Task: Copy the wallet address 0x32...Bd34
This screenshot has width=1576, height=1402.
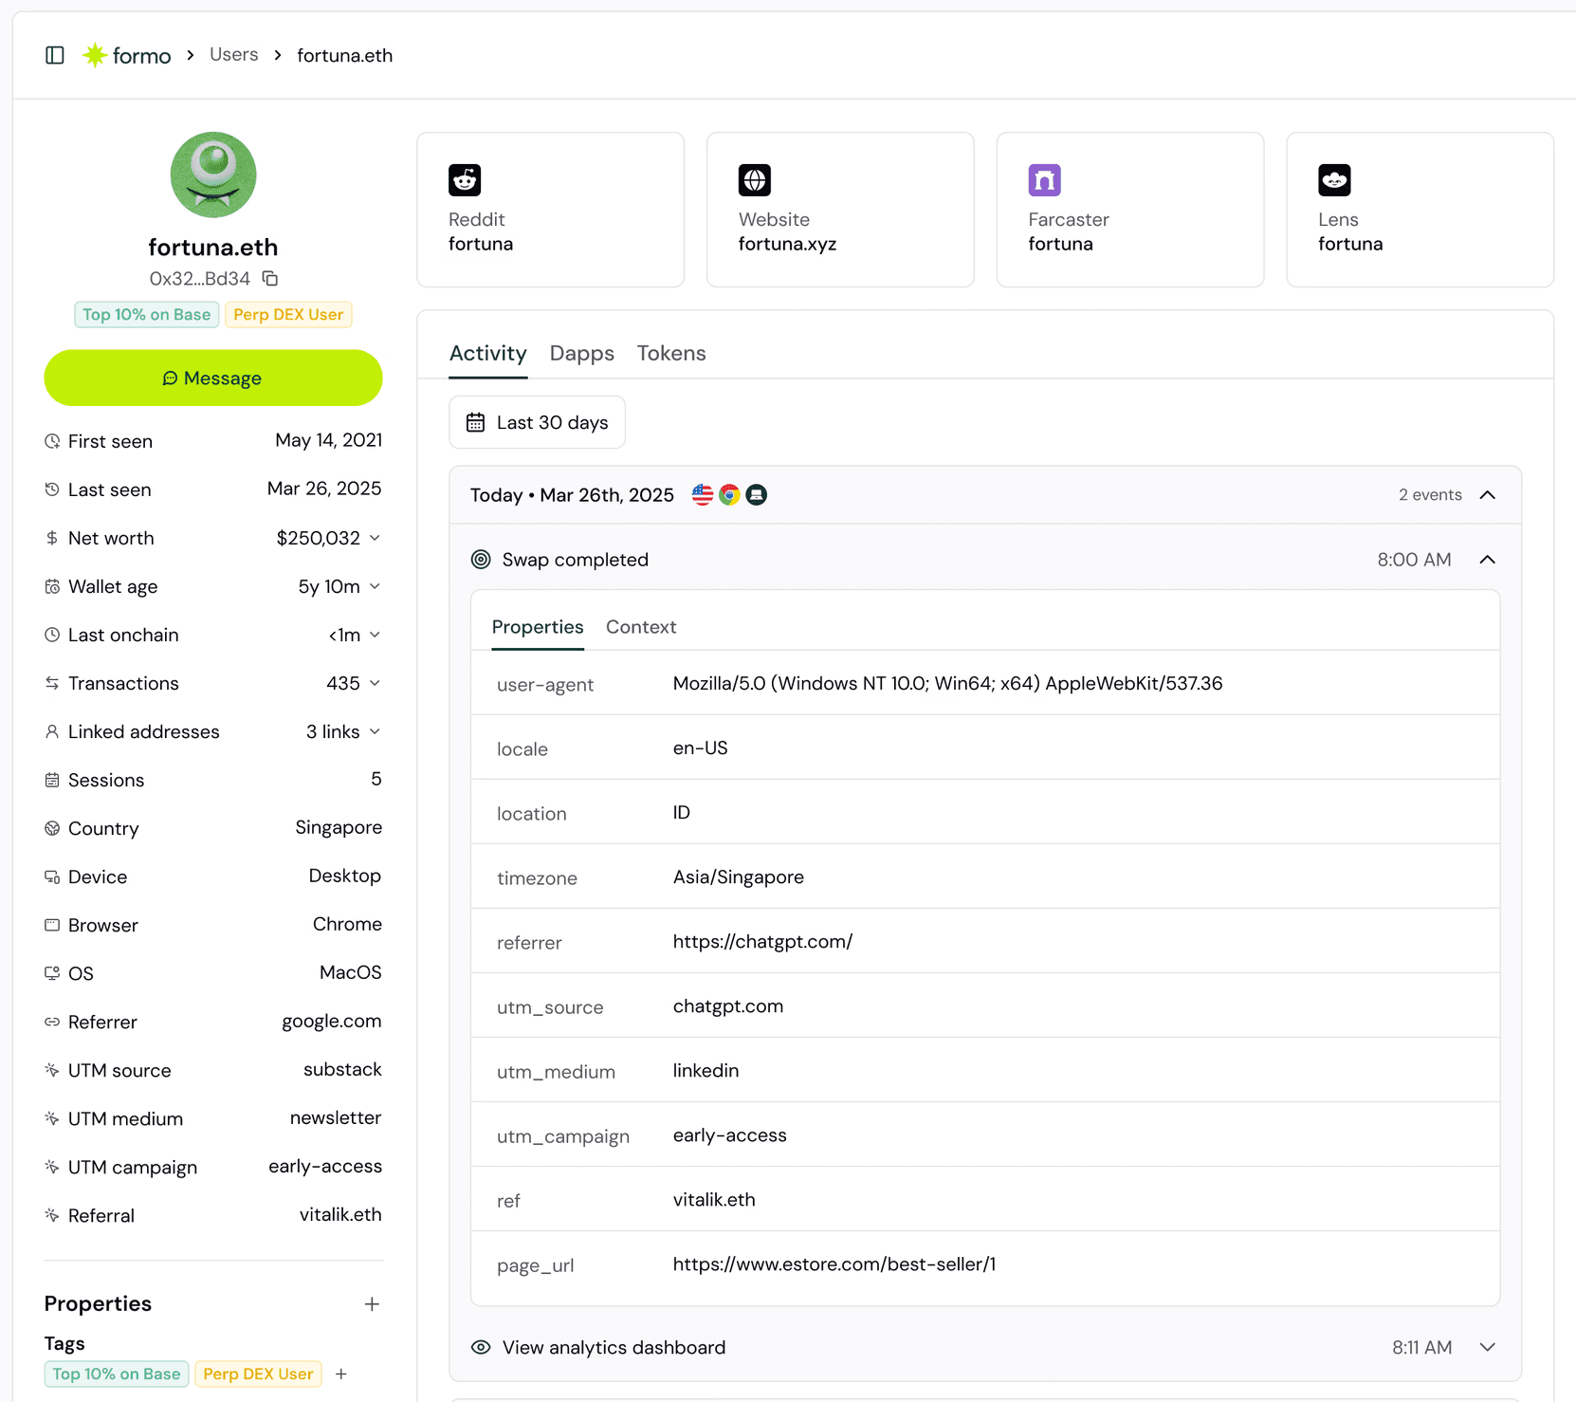Action: (269, 278)
